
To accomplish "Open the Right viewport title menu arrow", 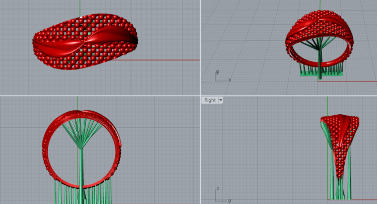I will click(220, 100).
